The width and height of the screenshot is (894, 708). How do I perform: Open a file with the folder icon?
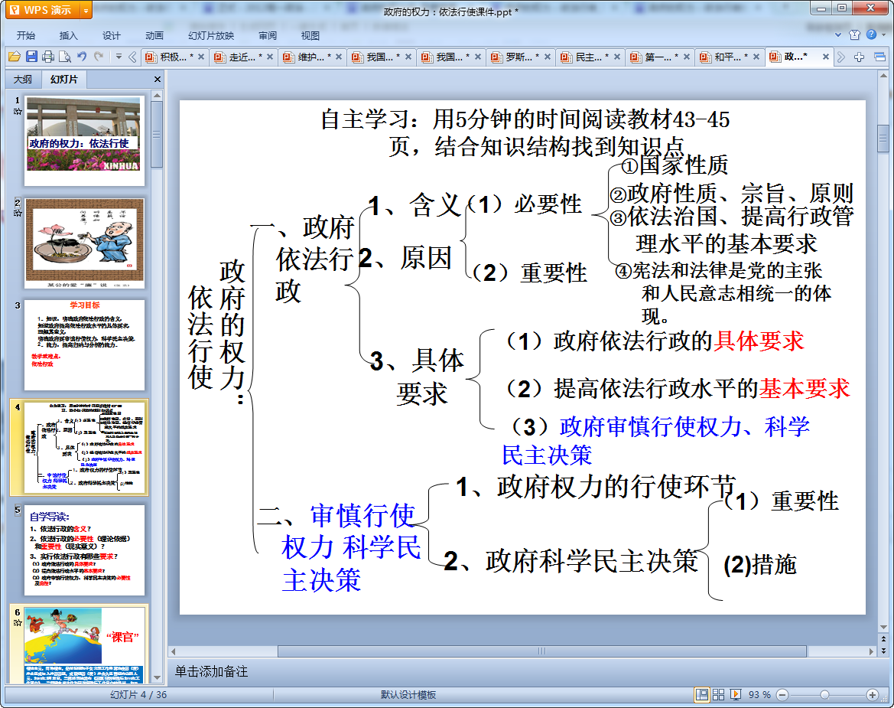(x=14, y=57)
